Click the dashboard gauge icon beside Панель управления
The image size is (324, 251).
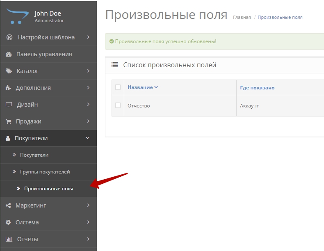tap(9, 54)
